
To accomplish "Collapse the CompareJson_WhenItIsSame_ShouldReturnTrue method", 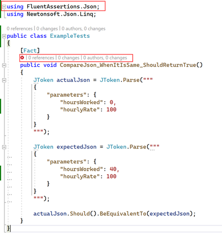I will [4, 65].
